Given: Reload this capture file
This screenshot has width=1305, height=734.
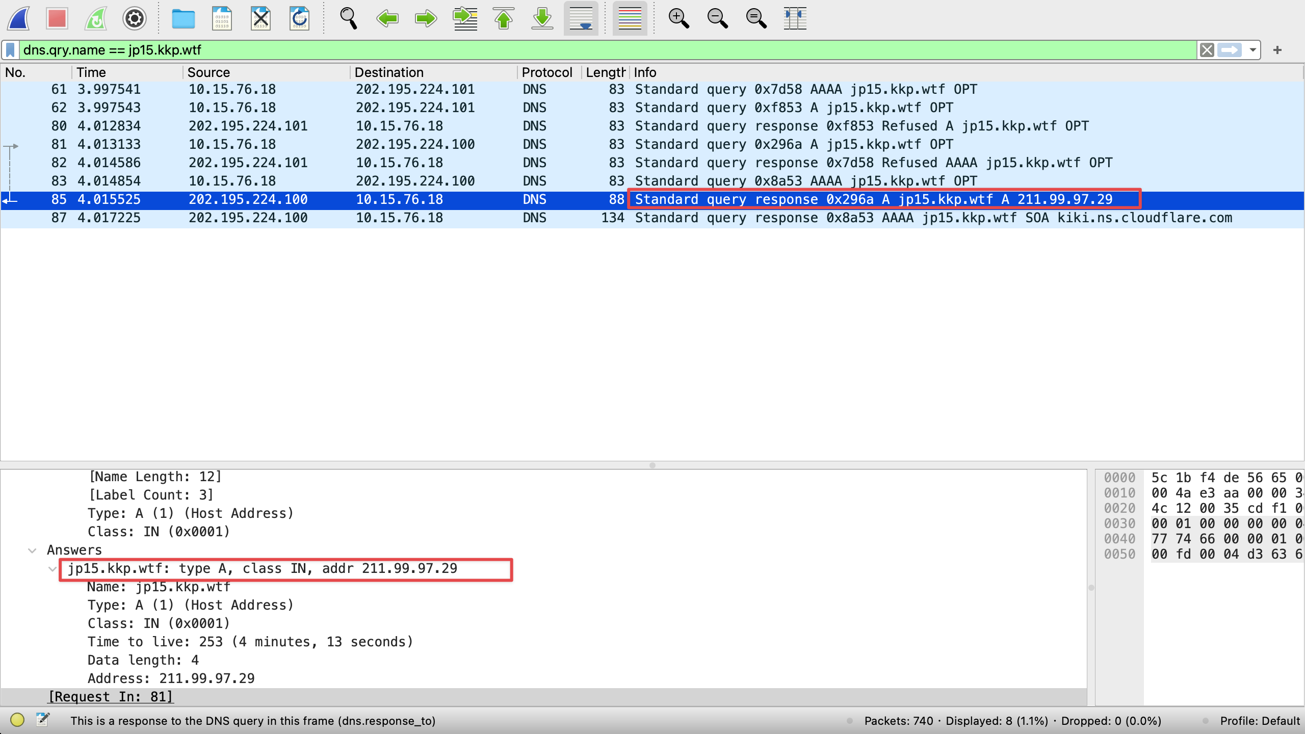Looking at the screenshot, I should click(x=299, y=19).
